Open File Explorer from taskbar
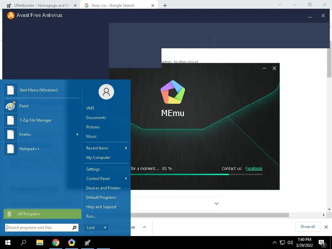This screenshot has height=249, width=332. click(x=40, y=243)
